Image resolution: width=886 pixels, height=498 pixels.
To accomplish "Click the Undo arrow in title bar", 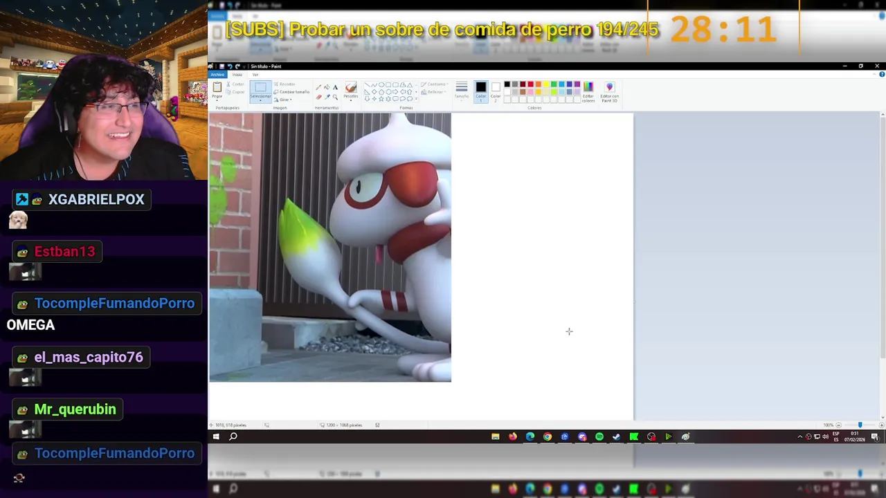I will tap(230, 66).
